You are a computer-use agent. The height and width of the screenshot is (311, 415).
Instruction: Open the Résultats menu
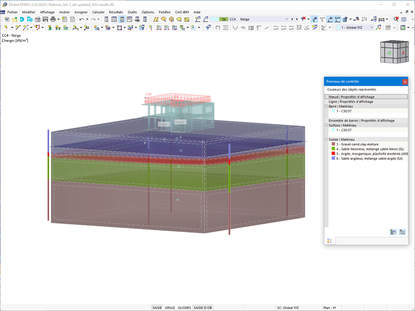pos(116,12)
